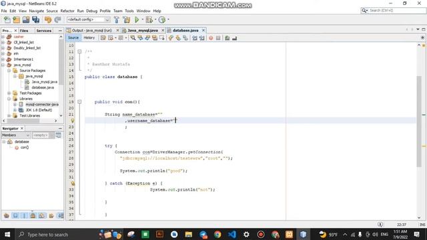
Task: Switch to the Java_mysql.java editor tab
Action: [143, 30]
